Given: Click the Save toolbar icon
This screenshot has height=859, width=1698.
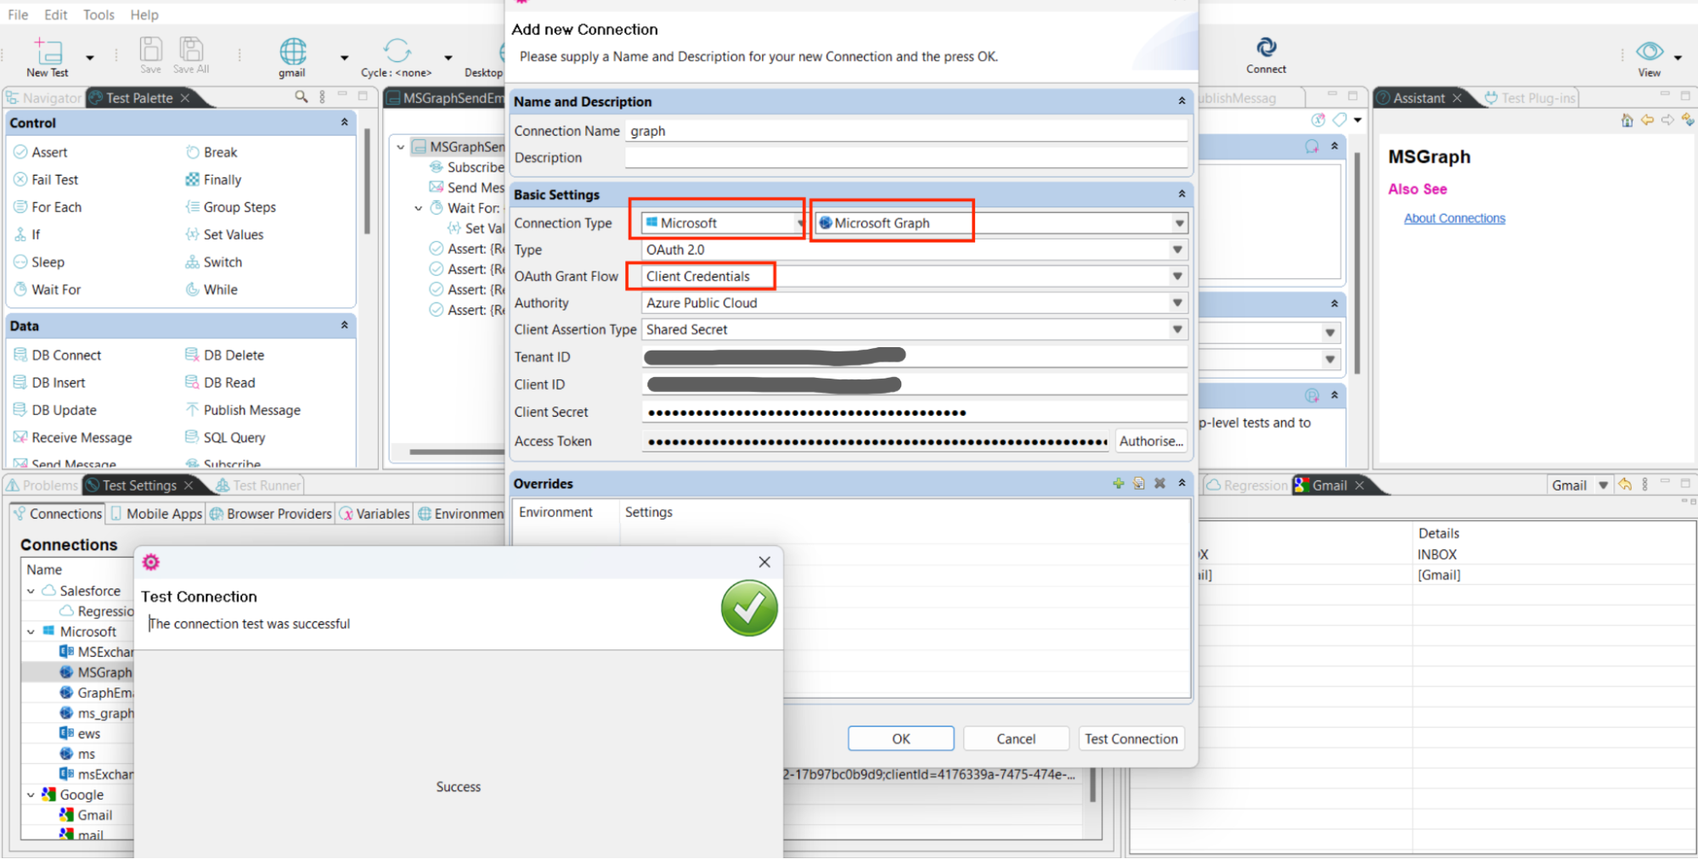Looking at the screenshot, I should (x=150, y=49).
